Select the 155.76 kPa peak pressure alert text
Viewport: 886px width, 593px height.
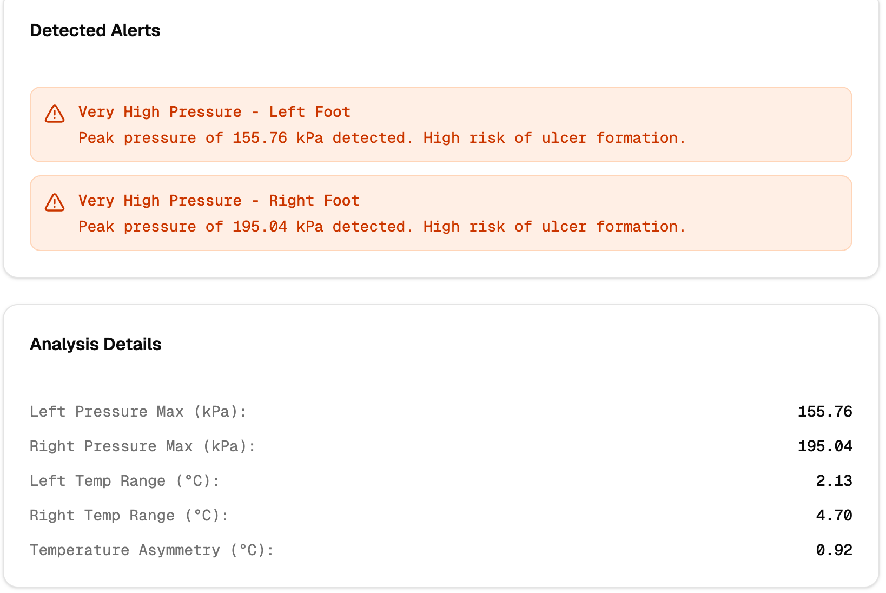[x=381, y=138]
